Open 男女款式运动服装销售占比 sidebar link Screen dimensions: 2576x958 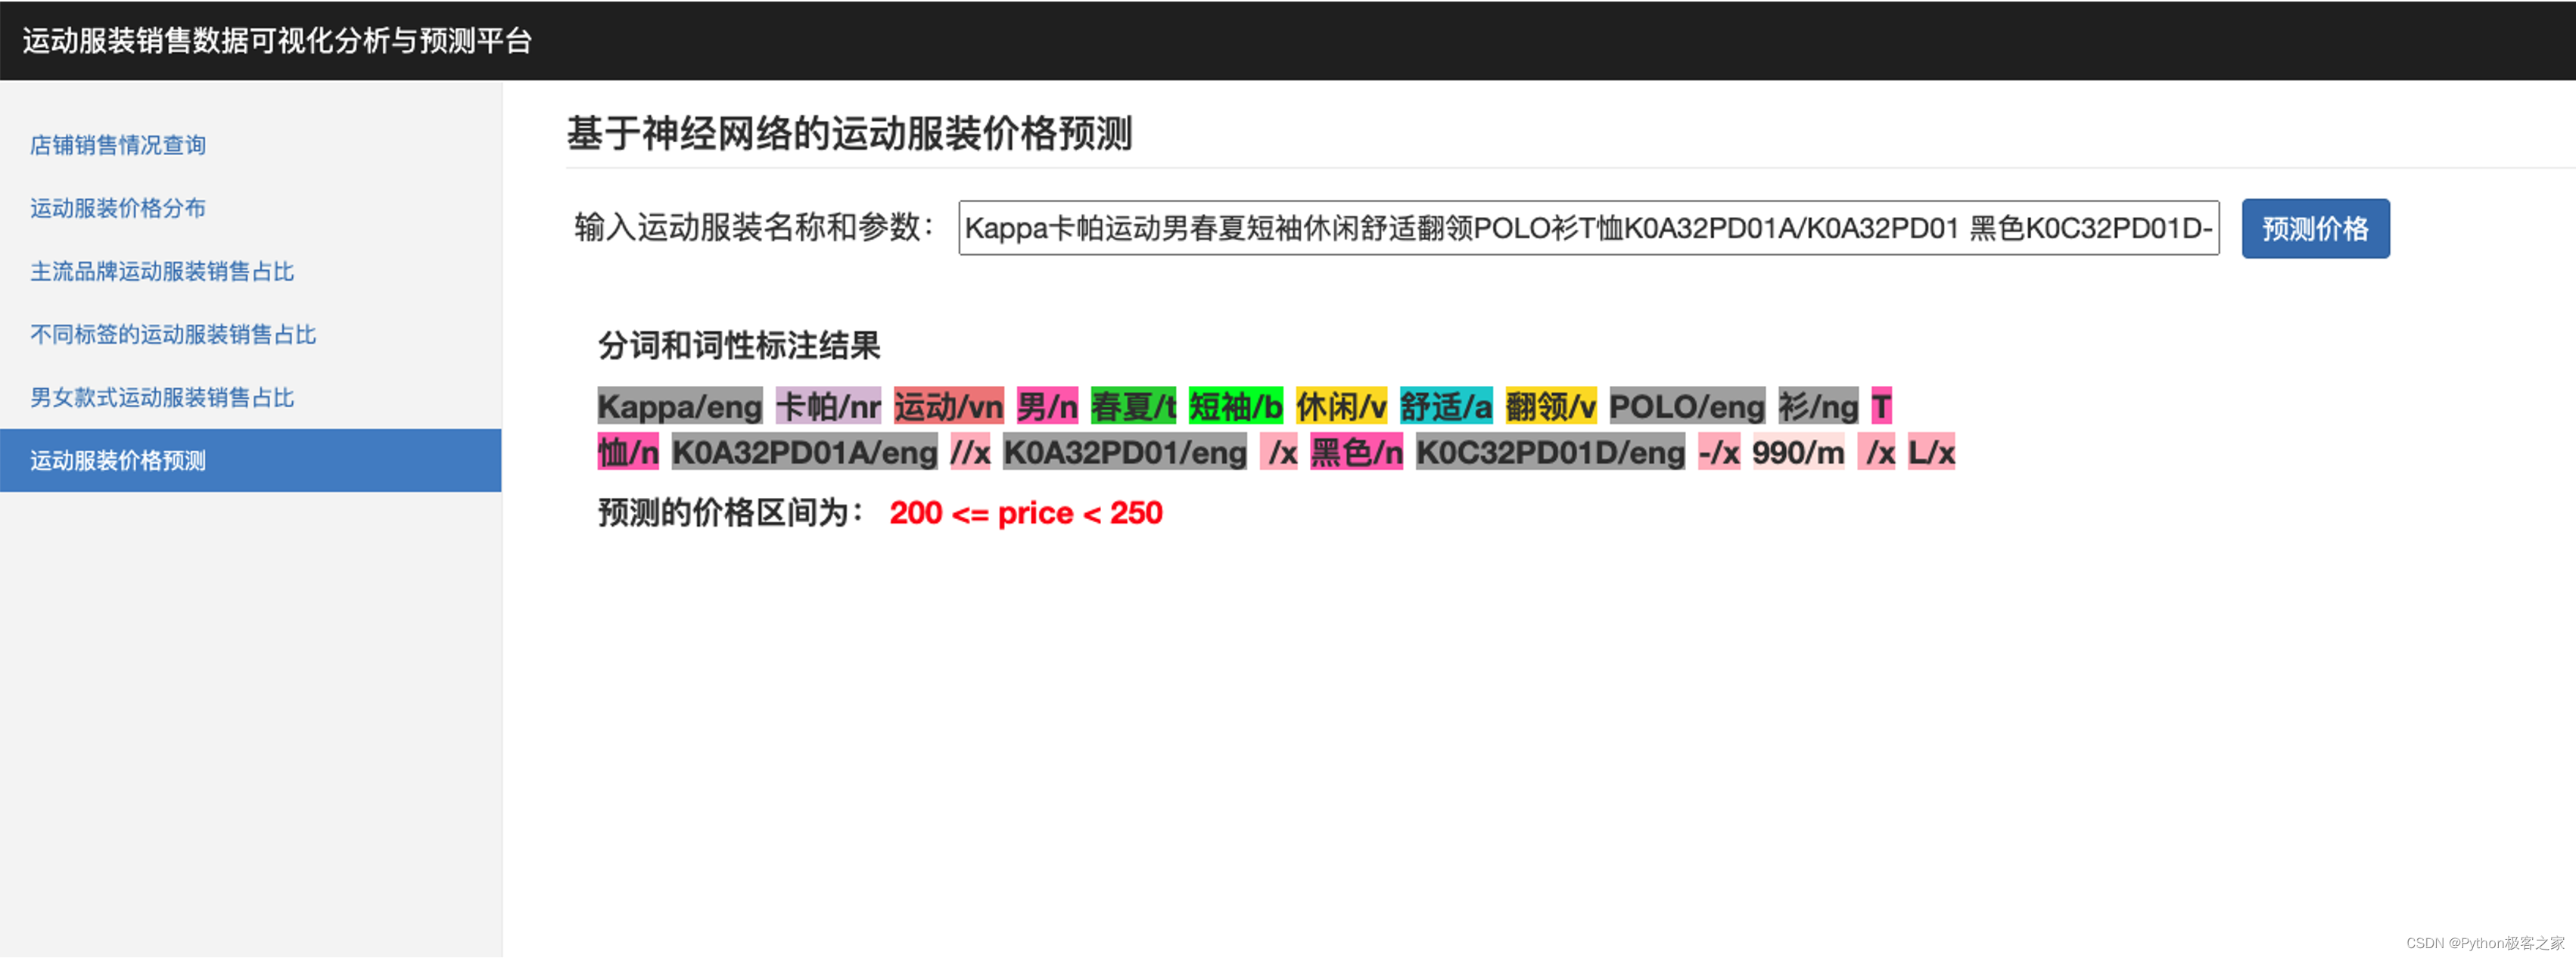point(162,397)
